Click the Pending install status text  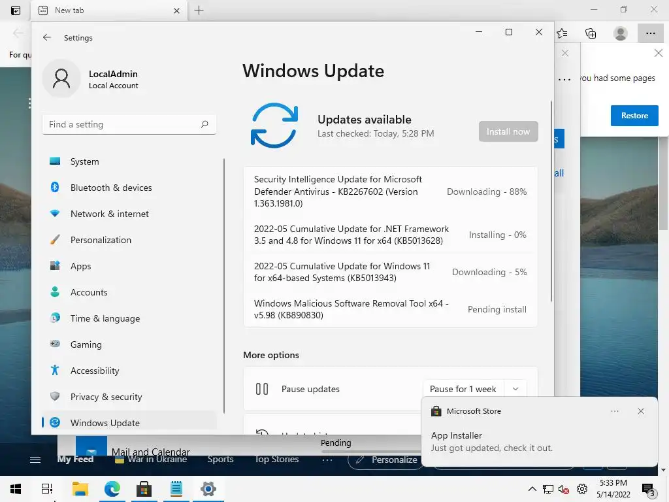coord(497,309)
